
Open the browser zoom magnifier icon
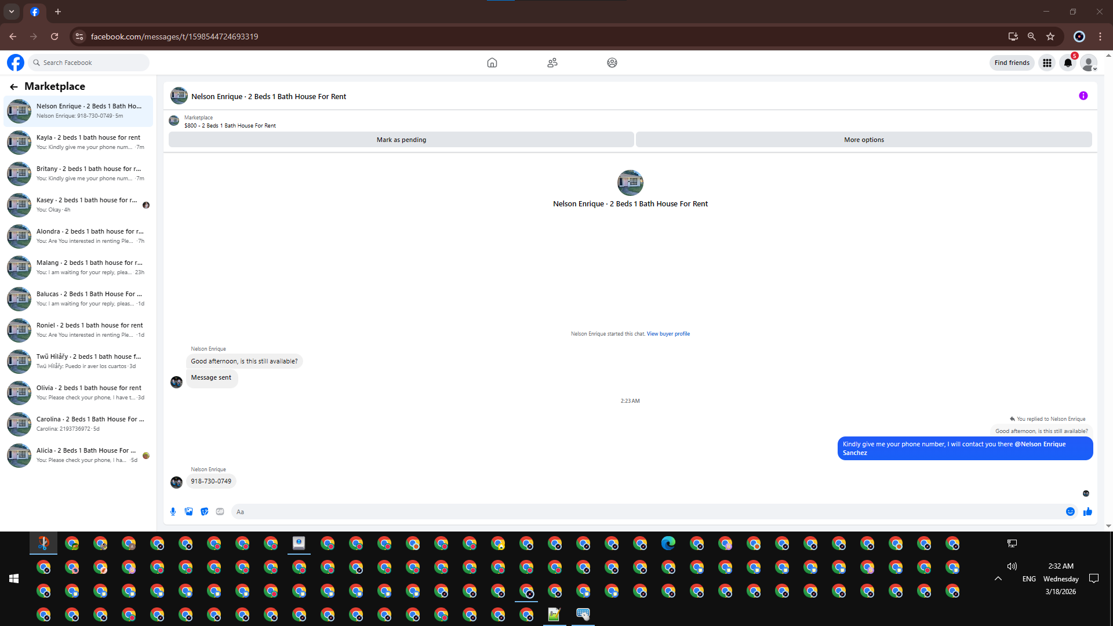tap(1031, 37)
